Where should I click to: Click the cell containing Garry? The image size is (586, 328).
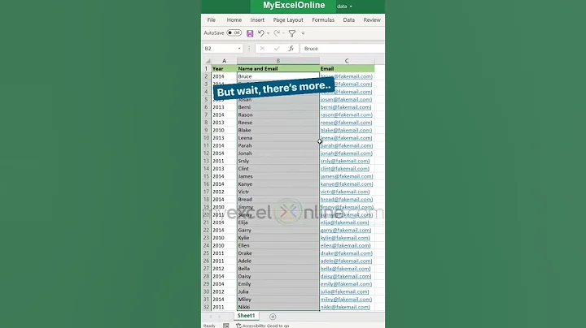point(278,230)
